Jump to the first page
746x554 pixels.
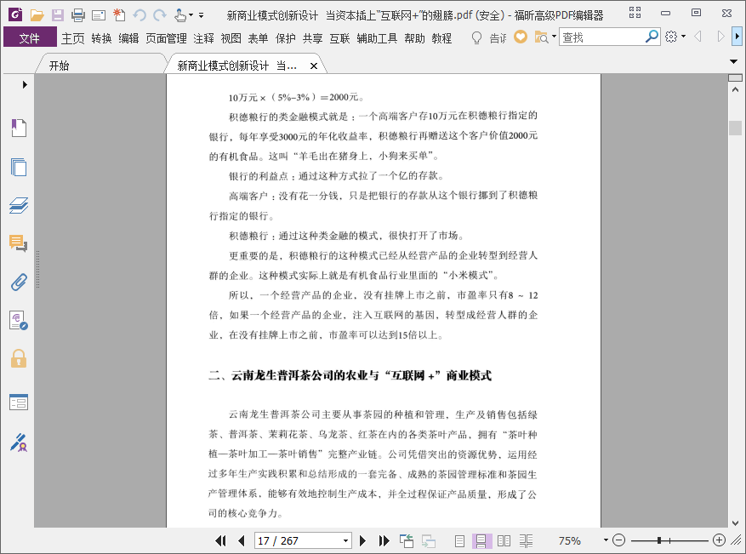(x=221, y=540)
